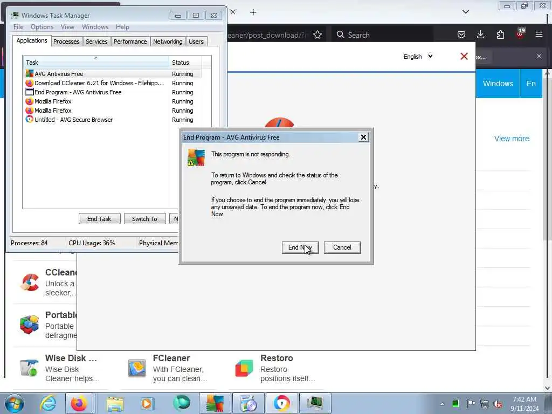552x414 pixels.
Task: Open the Firefox downloads arrow icon
Action: [x=480, y=34]
